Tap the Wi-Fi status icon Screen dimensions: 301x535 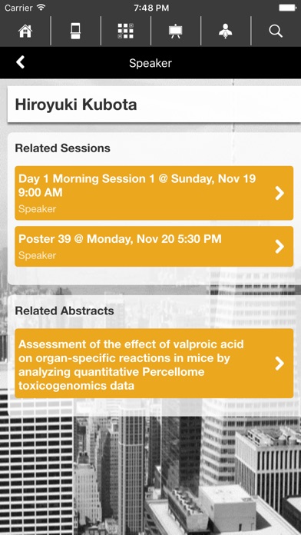pos(41,8)
